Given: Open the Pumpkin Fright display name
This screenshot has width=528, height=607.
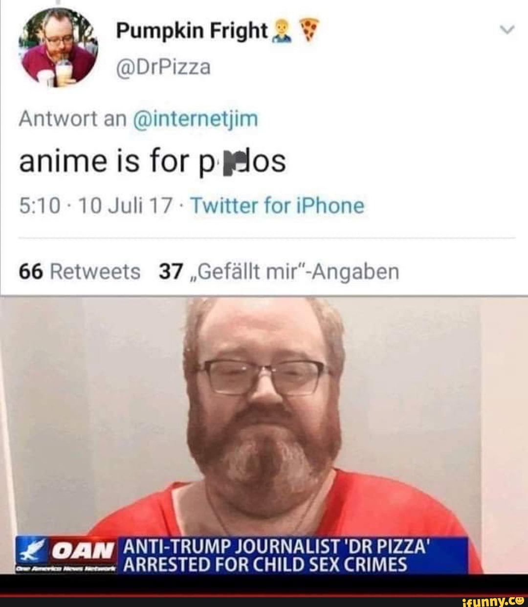Looking at the screenshot, I should pyautogui.click(x=192, y=31).
